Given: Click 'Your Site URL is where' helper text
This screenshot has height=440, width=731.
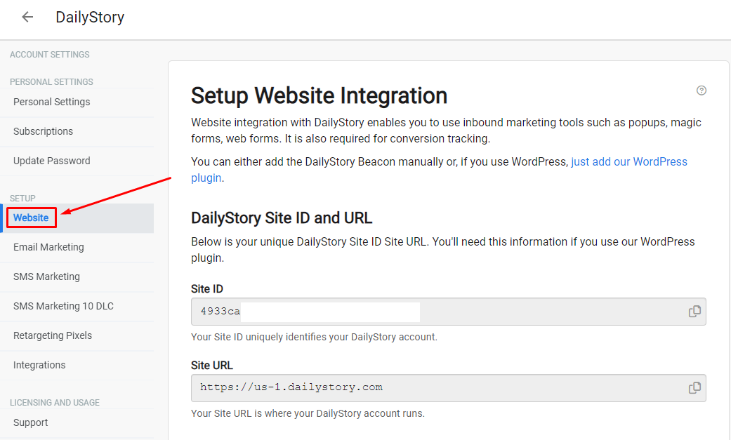Looking at the screenshot, I should pyautogui.click(x=308, y=413).
